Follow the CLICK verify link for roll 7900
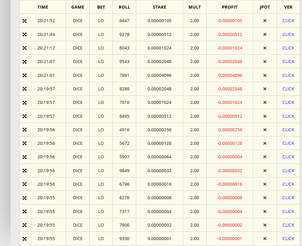302x246 pixels. (x=288, y=225)
